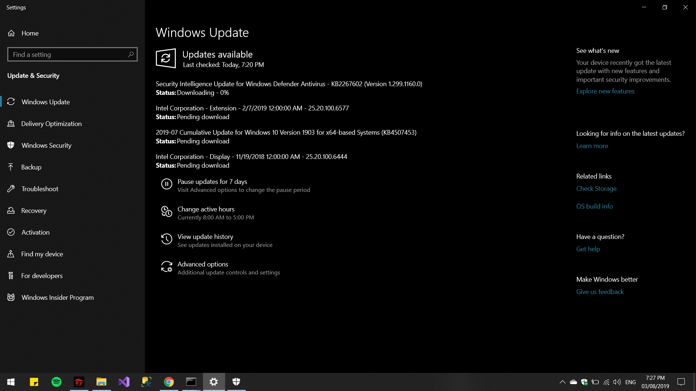Click the Explore new features link
Viewport: 696px width, 391px height.
tap(605, 91)
